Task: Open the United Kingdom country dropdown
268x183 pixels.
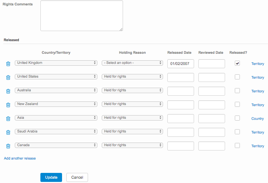Action: (56, 63)
